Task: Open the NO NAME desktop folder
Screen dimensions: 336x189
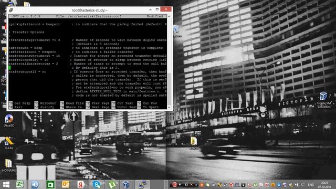Action: [x=9, y=165]
